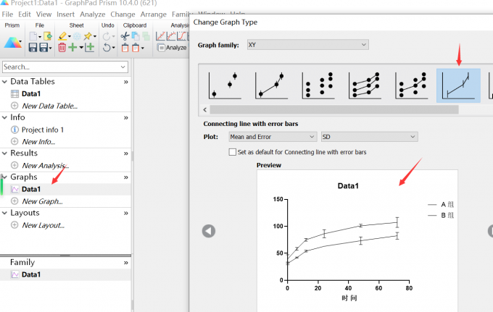
Task: Enable Set as default for Connecting line checkbox
Action: point(232,152)
